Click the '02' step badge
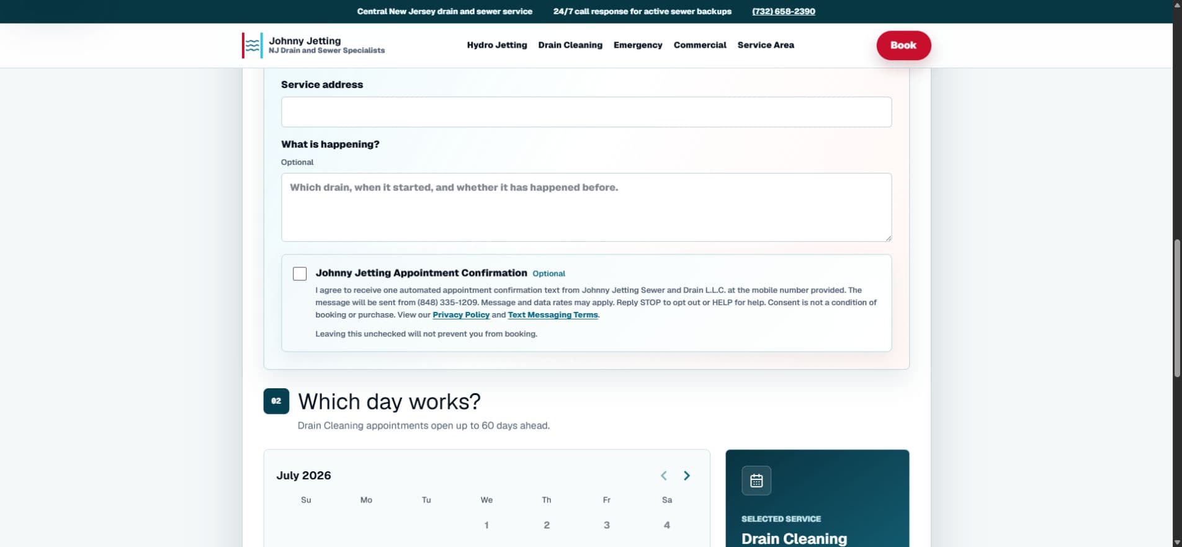1182x547 pixels. click(x=276, y=401)
